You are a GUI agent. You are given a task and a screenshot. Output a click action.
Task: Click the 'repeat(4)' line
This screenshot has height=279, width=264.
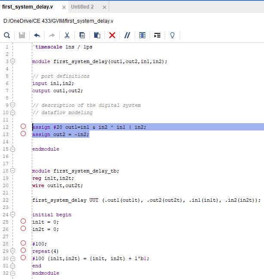coord(45,251)
